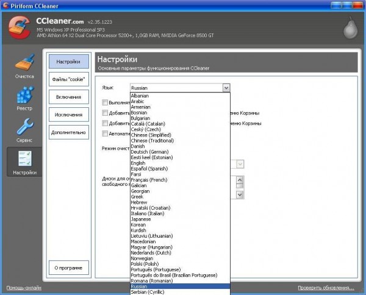Choose Japanese from language list
The image size is (366, 295).
click(x=180, y=219)
